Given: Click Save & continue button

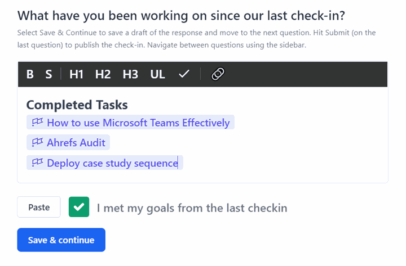Looking at the screenshot, I should point(61,240).
